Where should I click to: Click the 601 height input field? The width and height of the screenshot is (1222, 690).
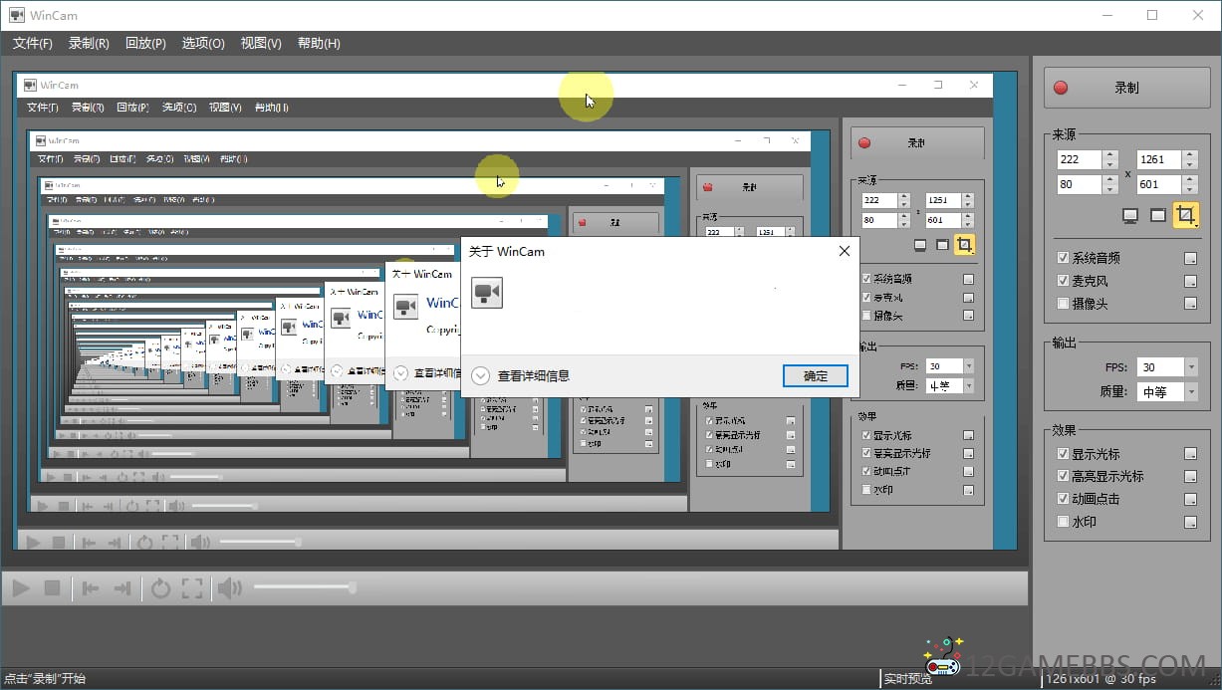[1159, 184]
